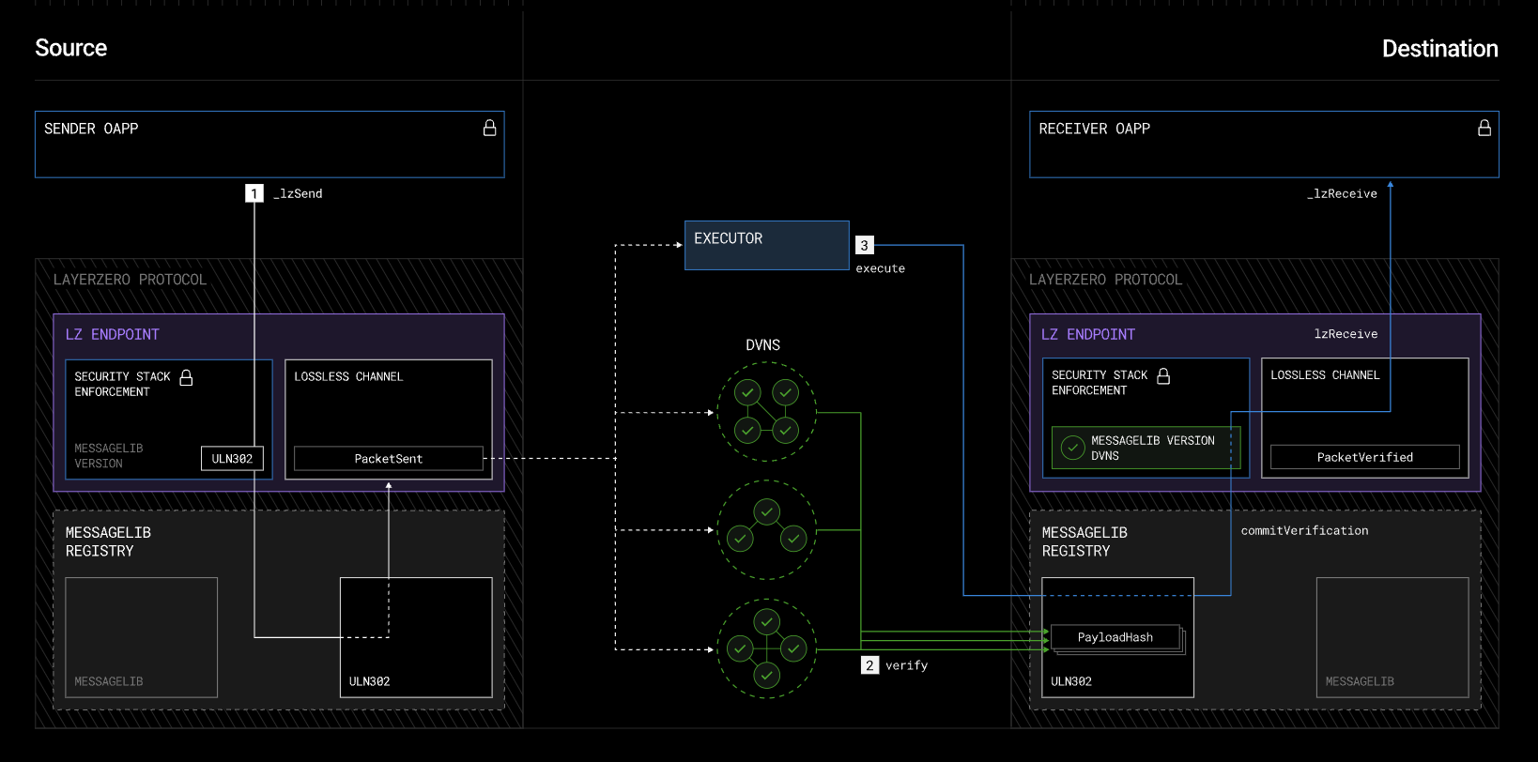Click the left check node of the lowest DVN cluster
Viewport: 1538px width, 762px height.
(740, 648)
